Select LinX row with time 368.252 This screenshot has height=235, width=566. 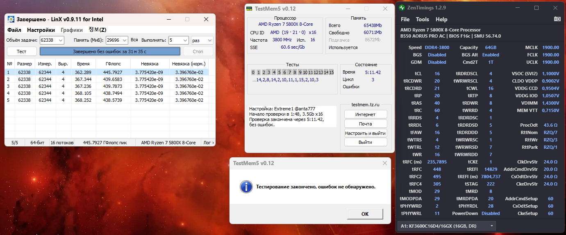[110, 100]
